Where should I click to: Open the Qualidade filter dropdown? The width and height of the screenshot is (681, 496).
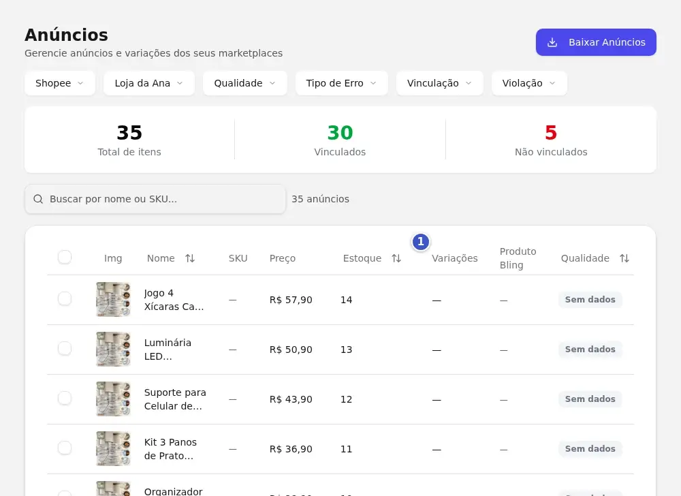(x=245, y=83)
